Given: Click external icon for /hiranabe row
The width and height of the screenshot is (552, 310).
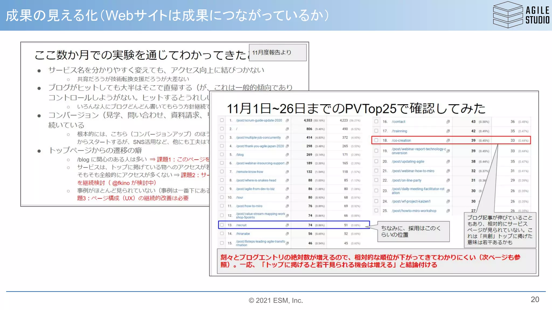Looking at the screenshot, I should (287, 234).
